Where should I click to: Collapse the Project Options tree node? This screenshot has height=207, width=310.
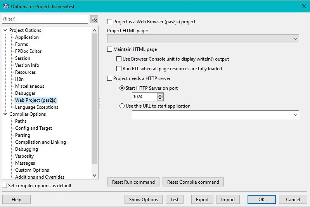click(x=5, y=30)
